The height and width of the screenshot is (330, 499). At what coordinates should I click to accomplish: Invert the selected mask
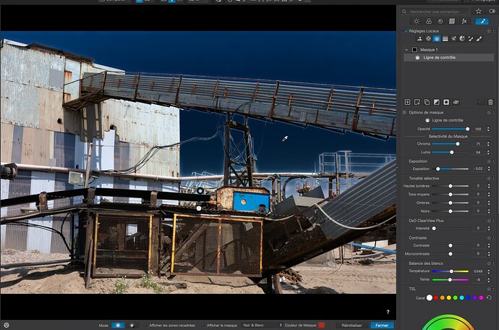pyautogui.click(x=437, y=102)
